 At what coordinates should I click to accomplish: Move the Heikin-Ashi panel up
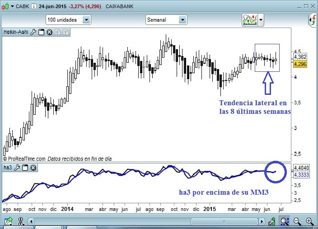point(65,32)
